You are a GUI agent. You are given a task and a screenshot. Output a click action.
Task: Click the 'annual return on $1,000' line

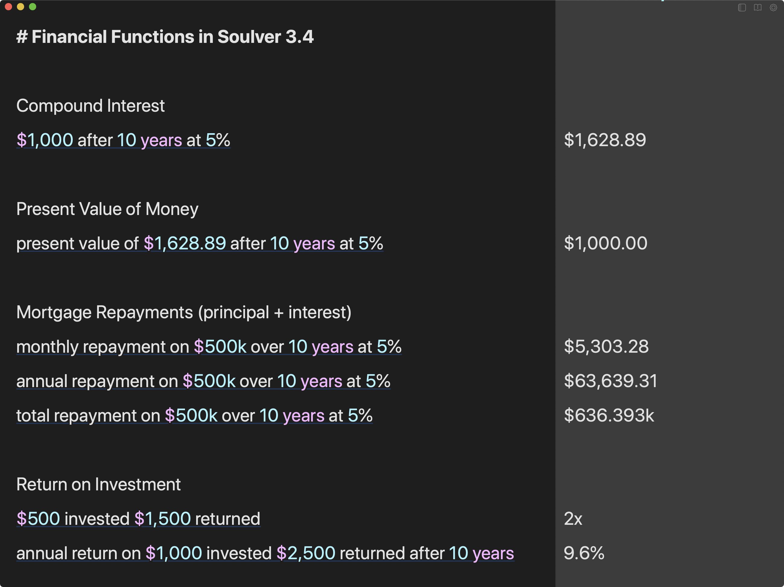click(265, 553)
